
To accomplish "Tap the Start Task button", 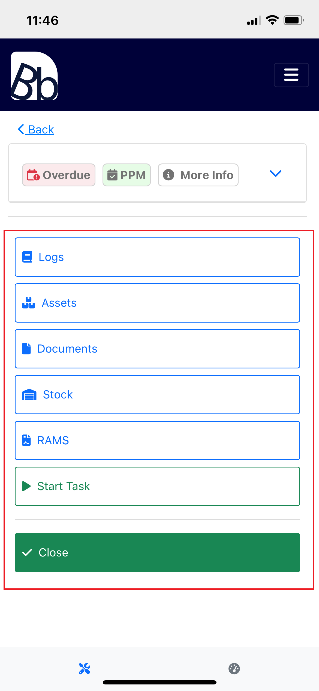I will point(157,486).
